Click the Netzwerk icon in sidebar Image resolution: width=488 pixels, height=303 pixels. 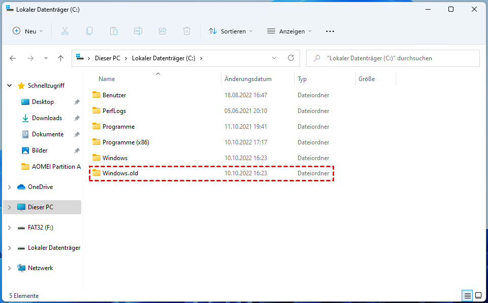tap(21, 268)
